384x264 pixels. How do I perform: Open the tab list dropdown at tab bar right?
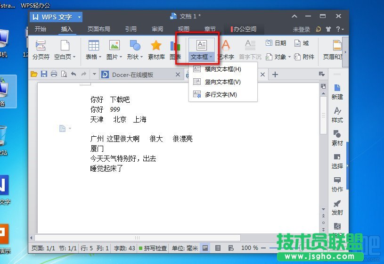[x=321, y=74]
